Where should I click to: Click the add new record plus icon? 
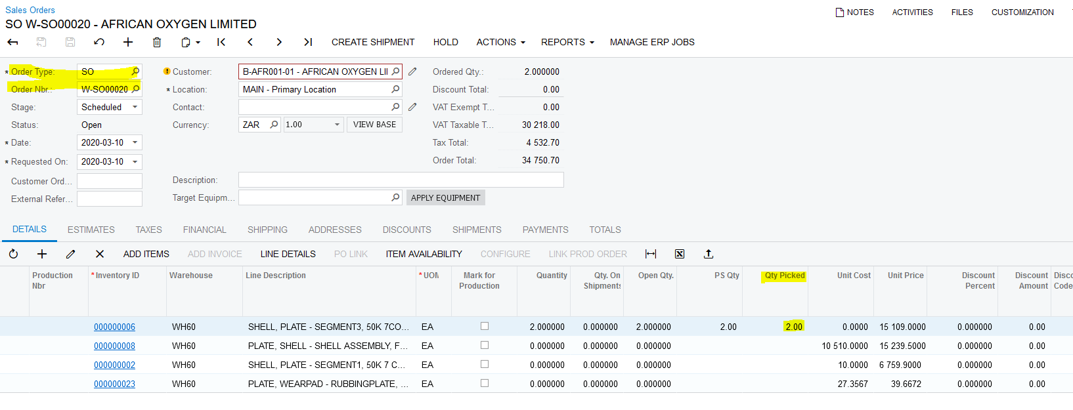click(128, 42)
